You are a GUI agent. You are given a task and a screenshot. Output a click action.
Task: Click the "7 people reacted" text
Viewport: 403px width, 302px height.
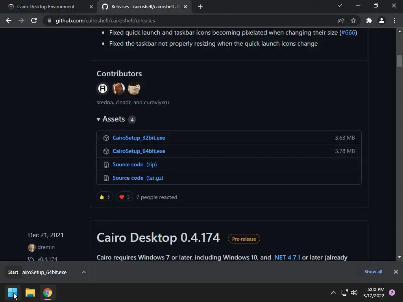point(157,197)
